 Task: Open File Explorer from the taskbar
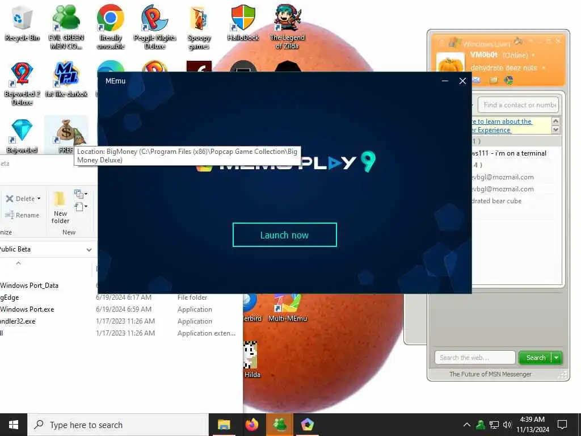coord(224,425)
